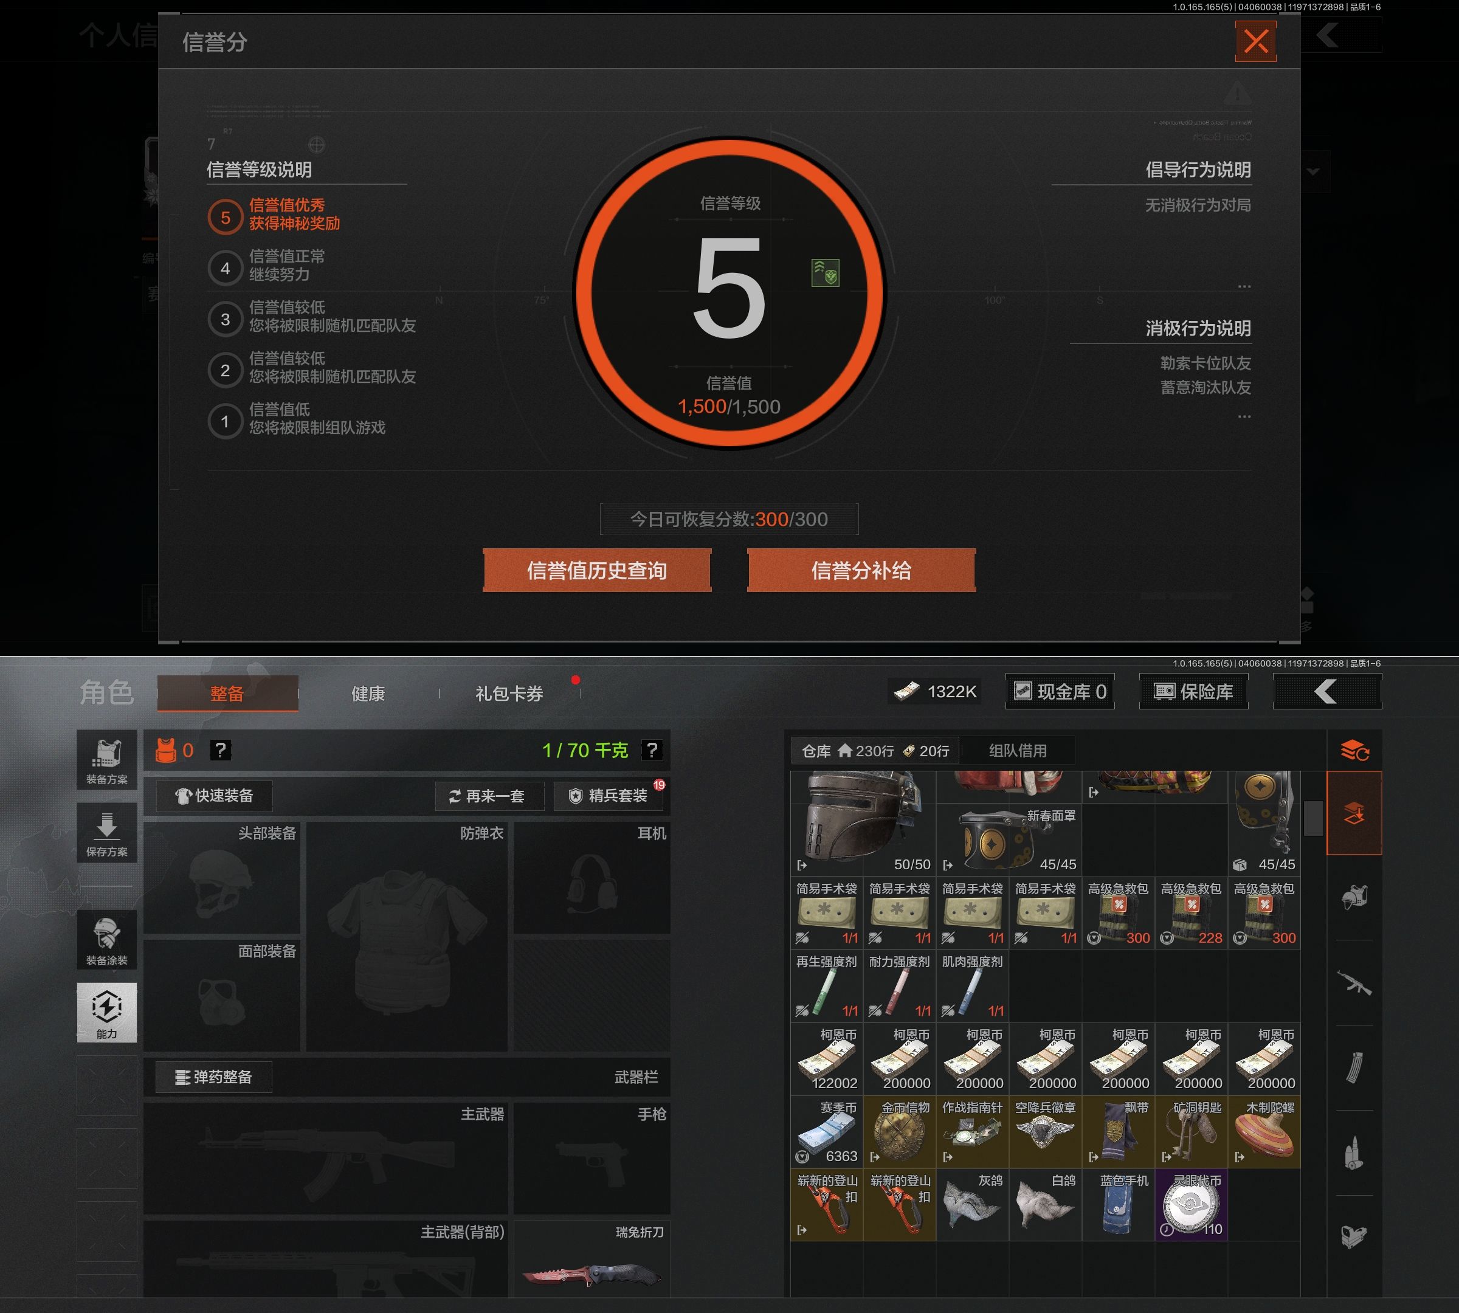The height and width of the screenshot is (1313, 1459).
Task: Filter stash by sight attachments icon
Action: coord(1354,1236)
